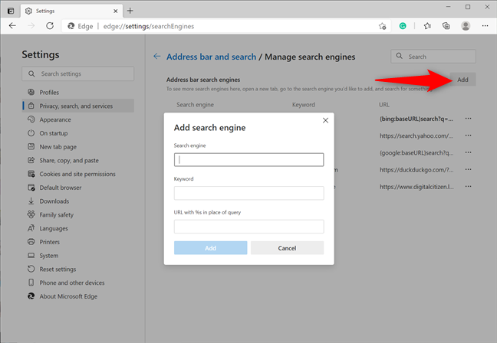
Task: Open Default browser settings
Action: click(x=78, y=188)
